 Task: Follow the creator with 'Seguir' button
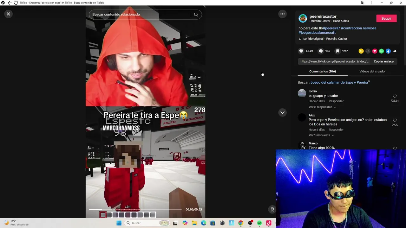[386, 18]
